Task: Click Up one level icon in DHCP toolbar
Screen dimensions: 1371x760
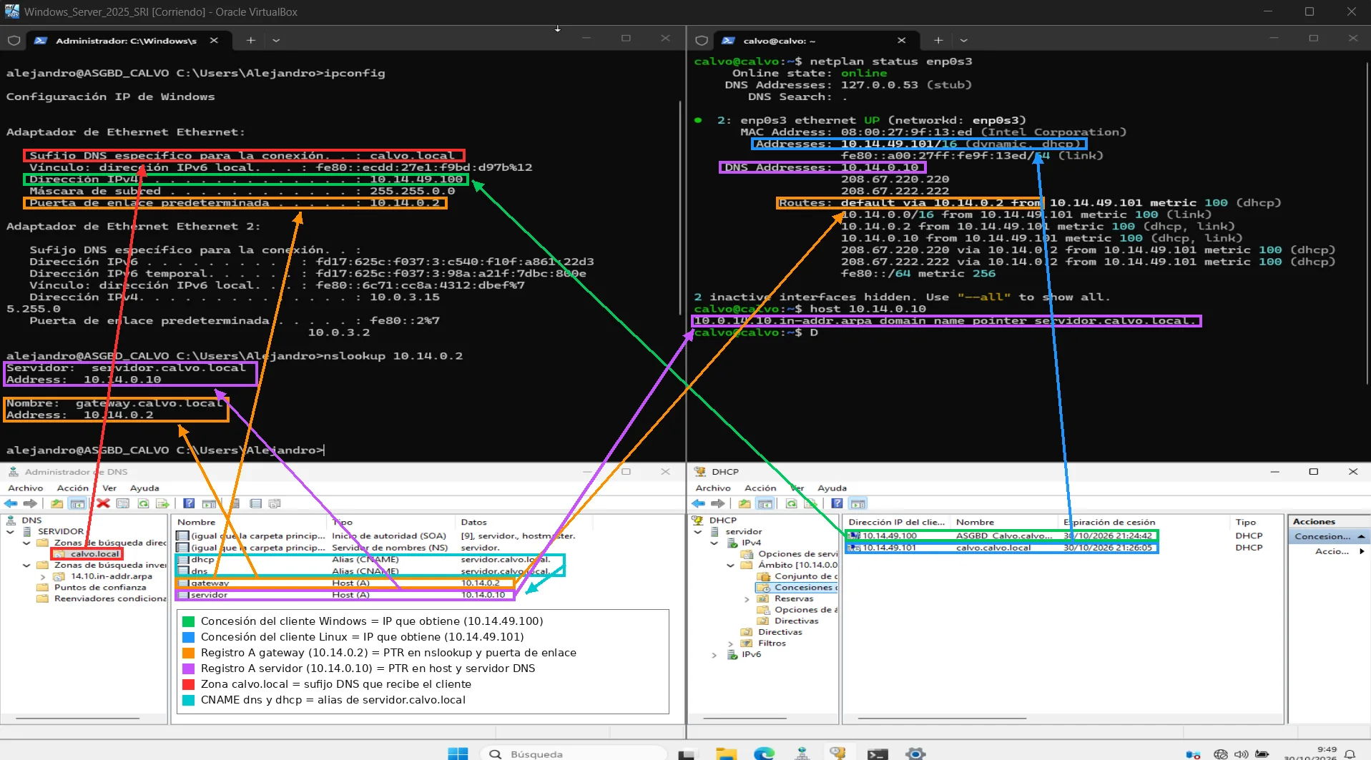Action: [x=745, y=503]
